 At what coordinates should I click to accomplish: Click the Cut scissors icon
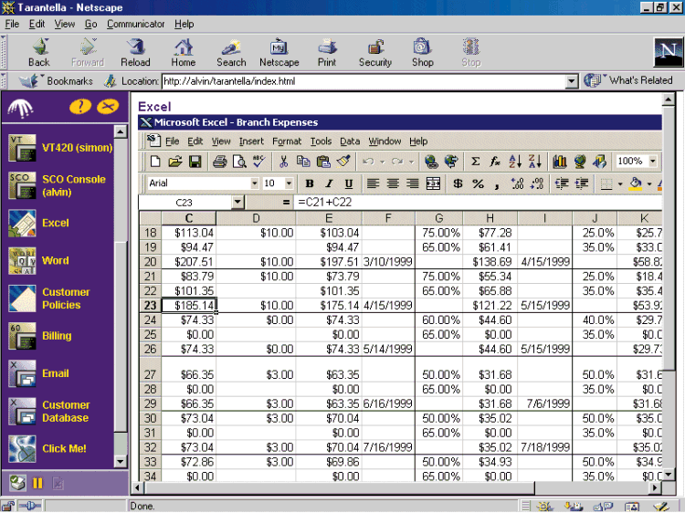pyautogui.click(x=283, y=162)
